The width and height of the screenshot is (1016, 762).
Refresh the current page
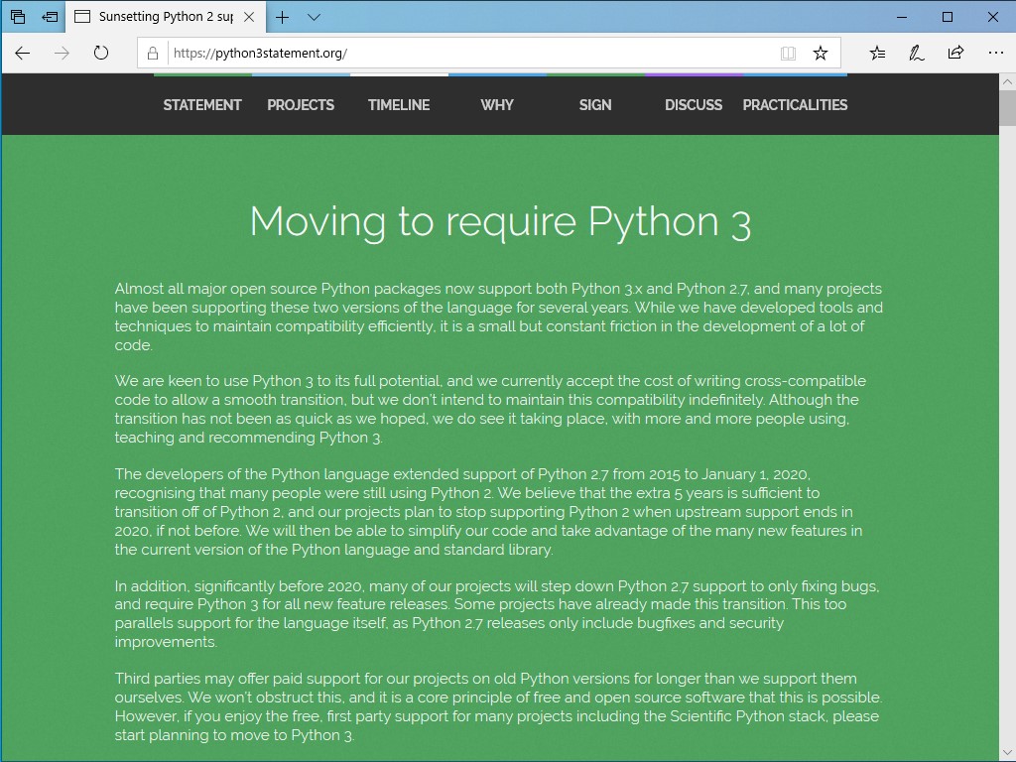[102, 54]
